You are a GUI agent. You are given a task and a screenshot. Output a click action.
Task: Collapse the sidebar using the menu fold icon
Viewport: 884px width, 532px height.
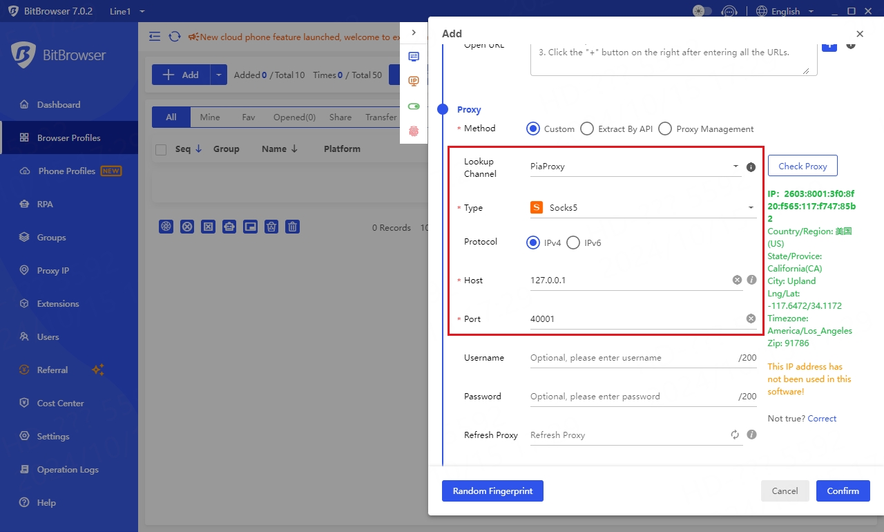coord(155,37)
